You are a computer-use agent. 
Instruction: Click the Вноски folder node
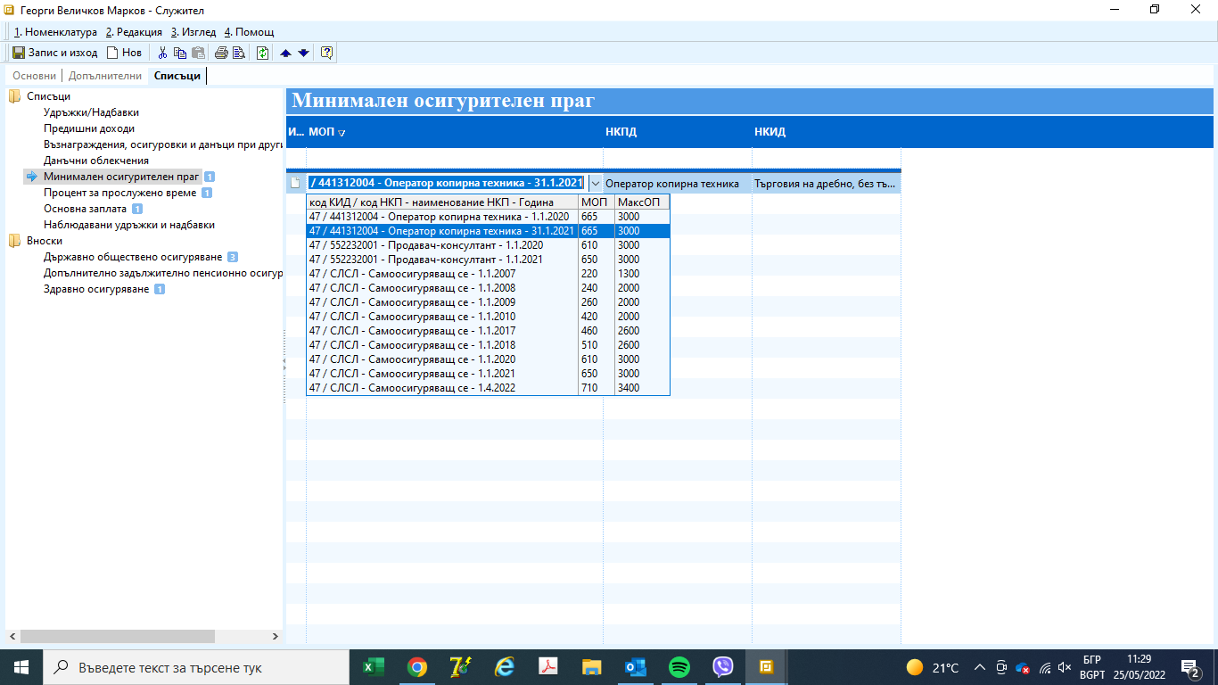tap(44, 241)
